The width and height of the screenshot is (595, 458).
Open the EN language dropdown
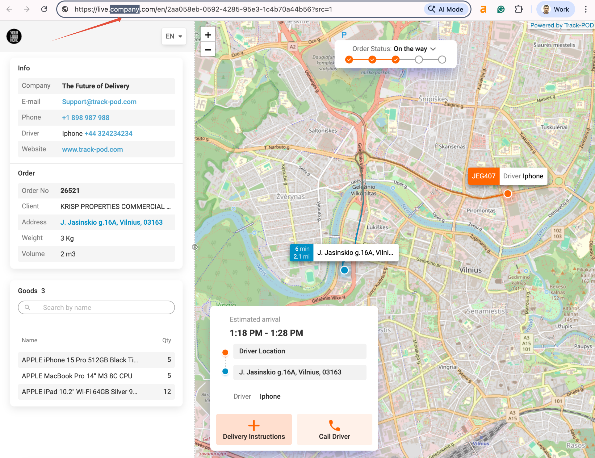click(x=174, y=36)
